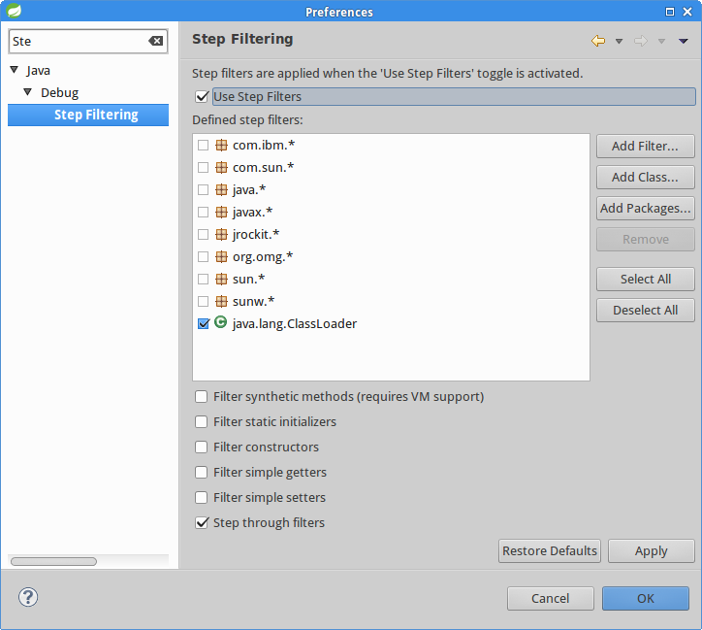Click the com.ibm.* package icon
Screen dimensions: 702x630
coord(221,145)
